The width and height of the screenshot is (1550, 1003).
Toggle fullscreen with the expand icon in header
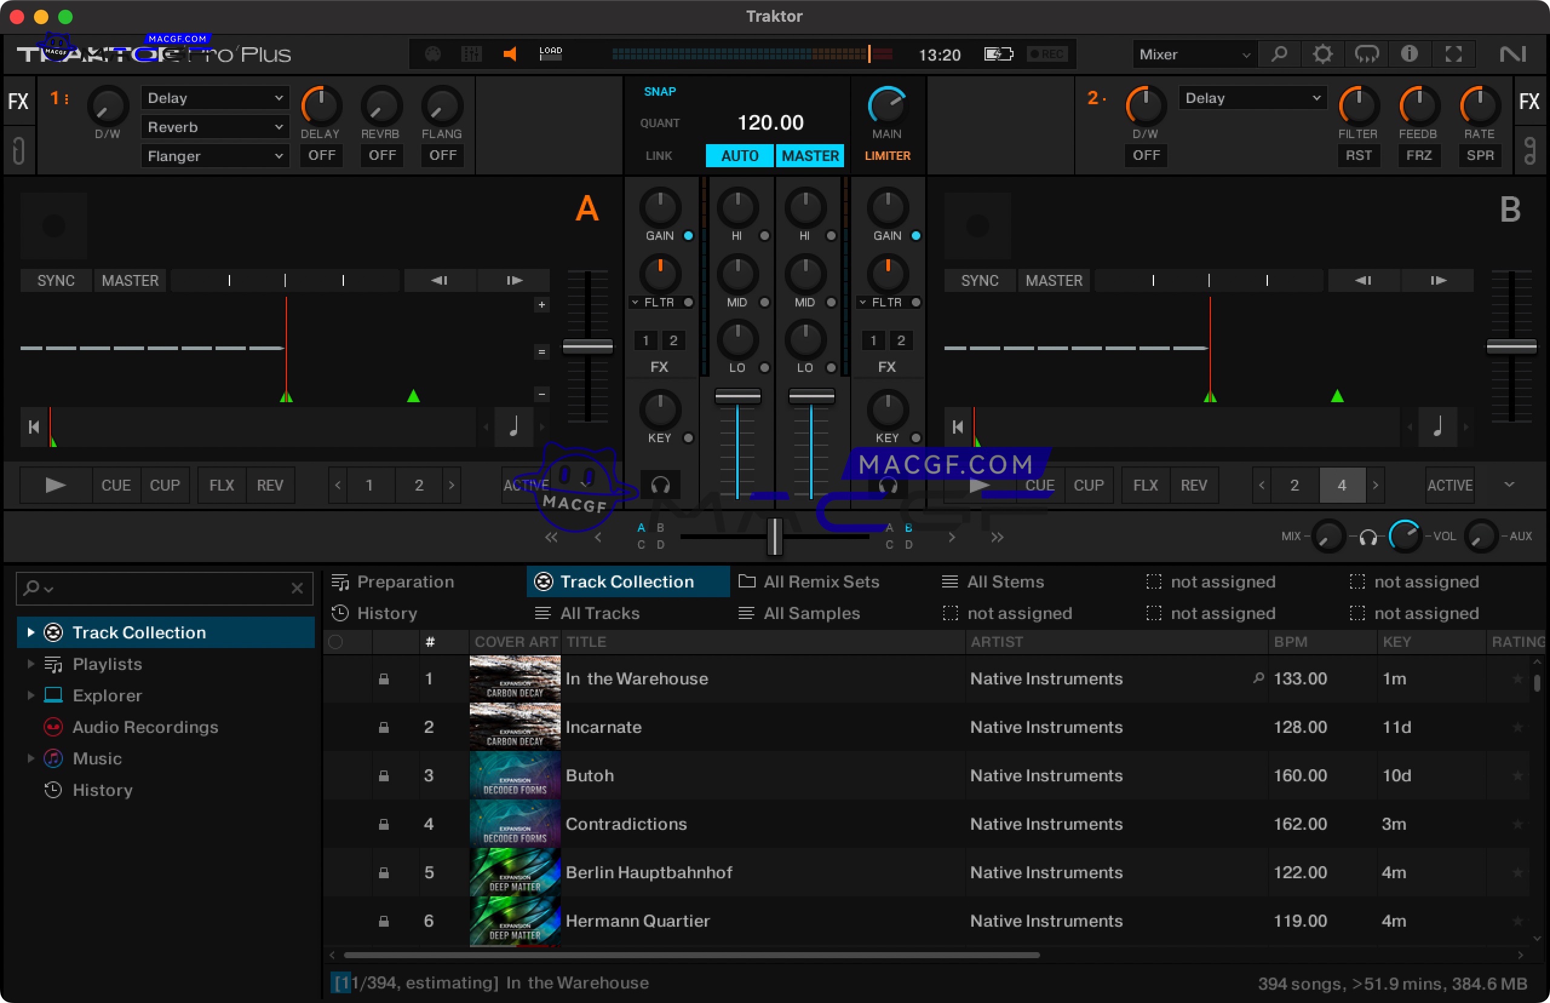click(x=1454, y=54)
